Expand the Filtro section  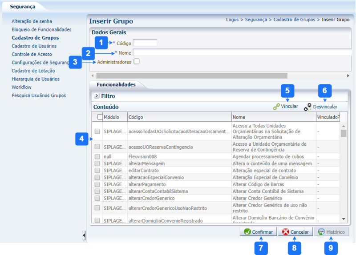(96, 96)
